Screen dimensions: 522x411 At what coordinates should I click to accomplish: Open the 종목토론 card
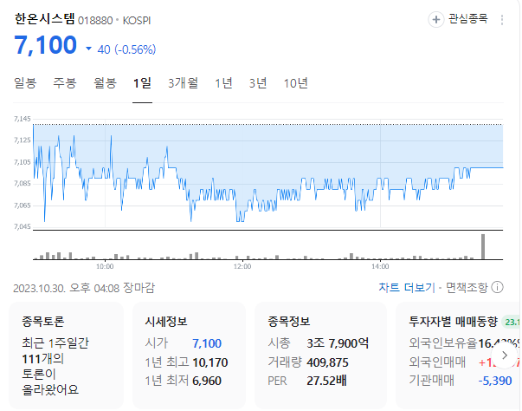[x=67, y=356]
